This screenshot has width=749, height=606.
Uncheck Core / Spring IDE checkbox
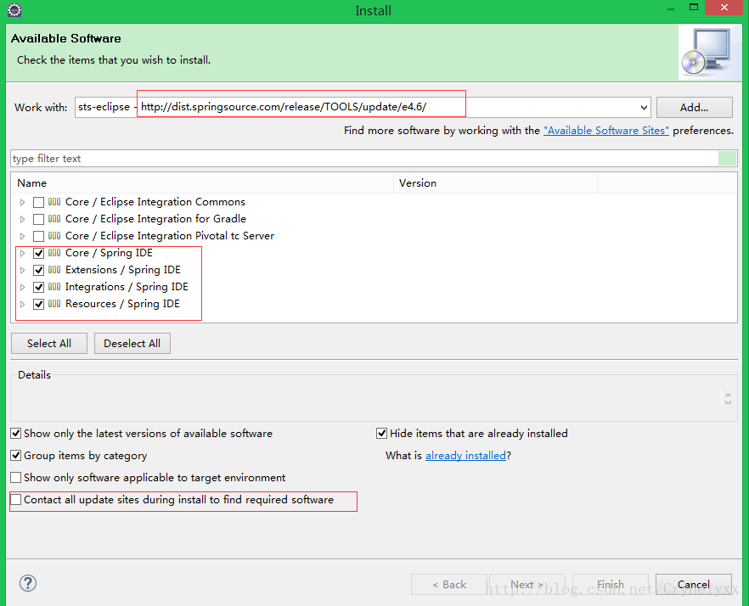tap(39, 253)
